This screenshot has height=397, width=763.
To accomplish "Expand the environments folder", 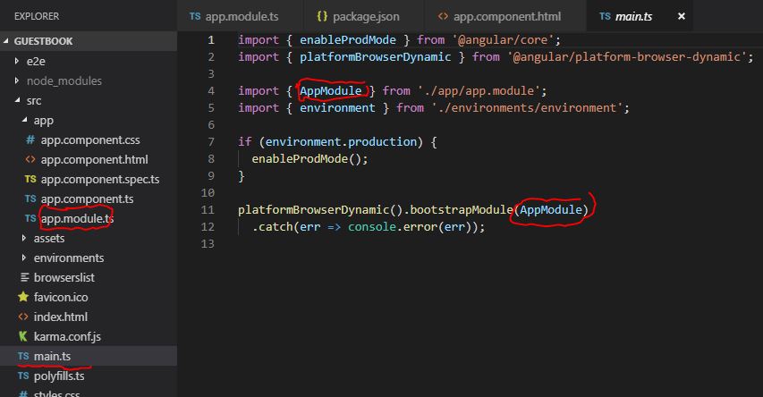I will coord(25,258).
